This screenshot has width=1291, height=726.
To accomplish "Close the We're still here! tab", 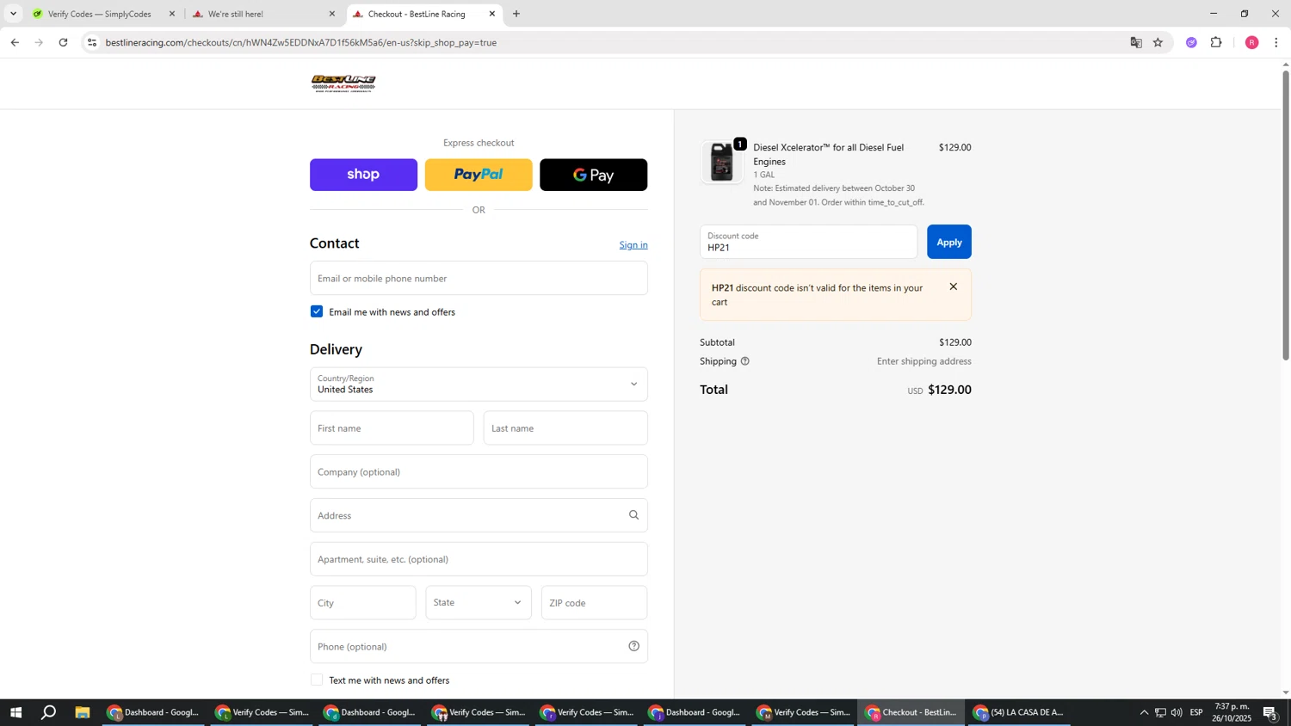I will coord(332,14).
